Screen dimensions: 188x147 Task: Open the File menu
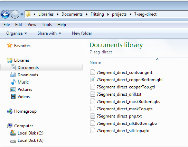pos(7,25)
